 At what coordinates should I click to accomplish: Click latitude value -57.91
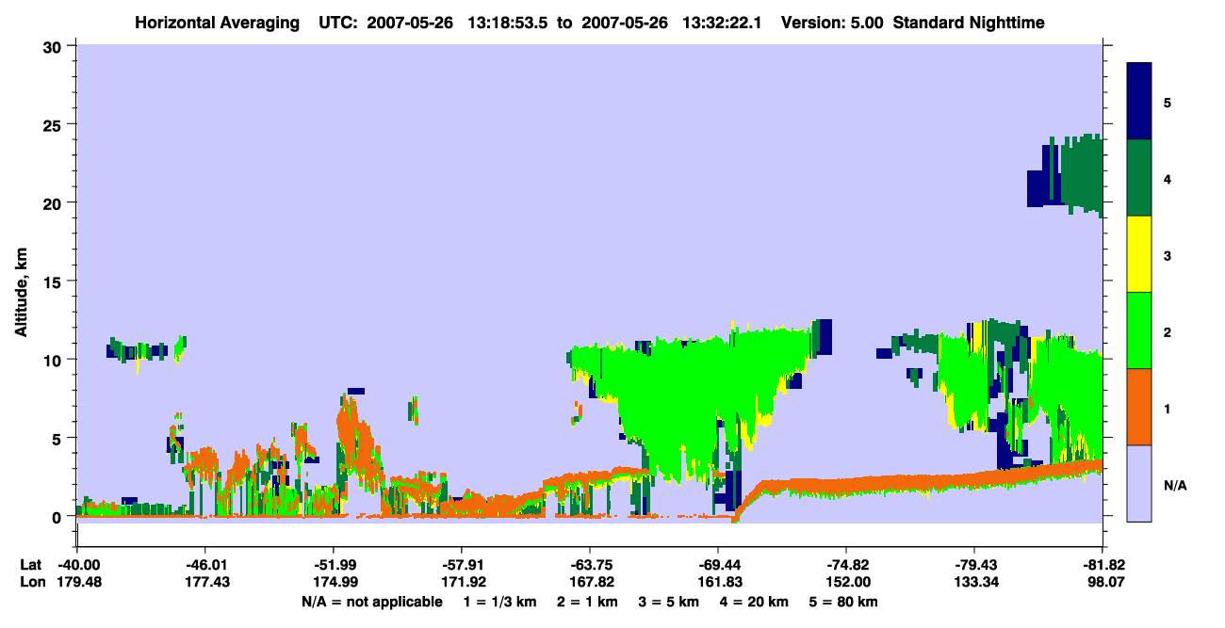(462, 565)
